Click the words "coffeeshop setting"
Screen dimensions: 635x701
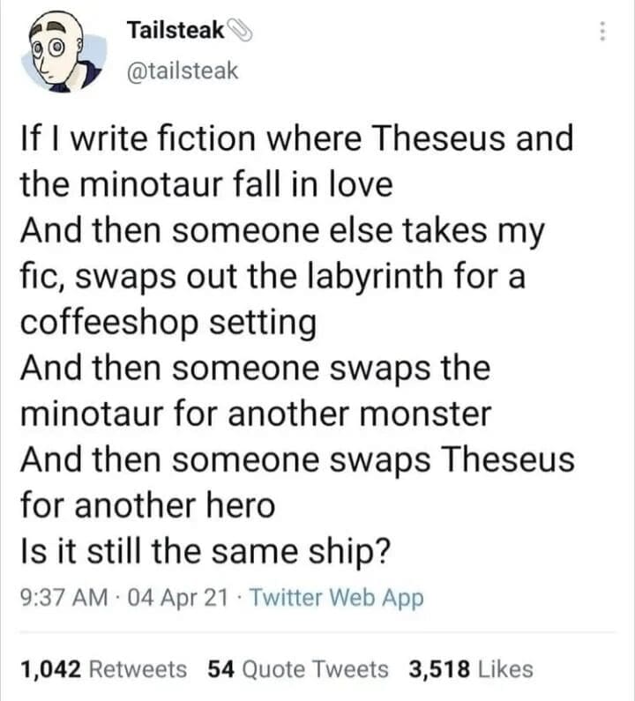pos(168,323)
